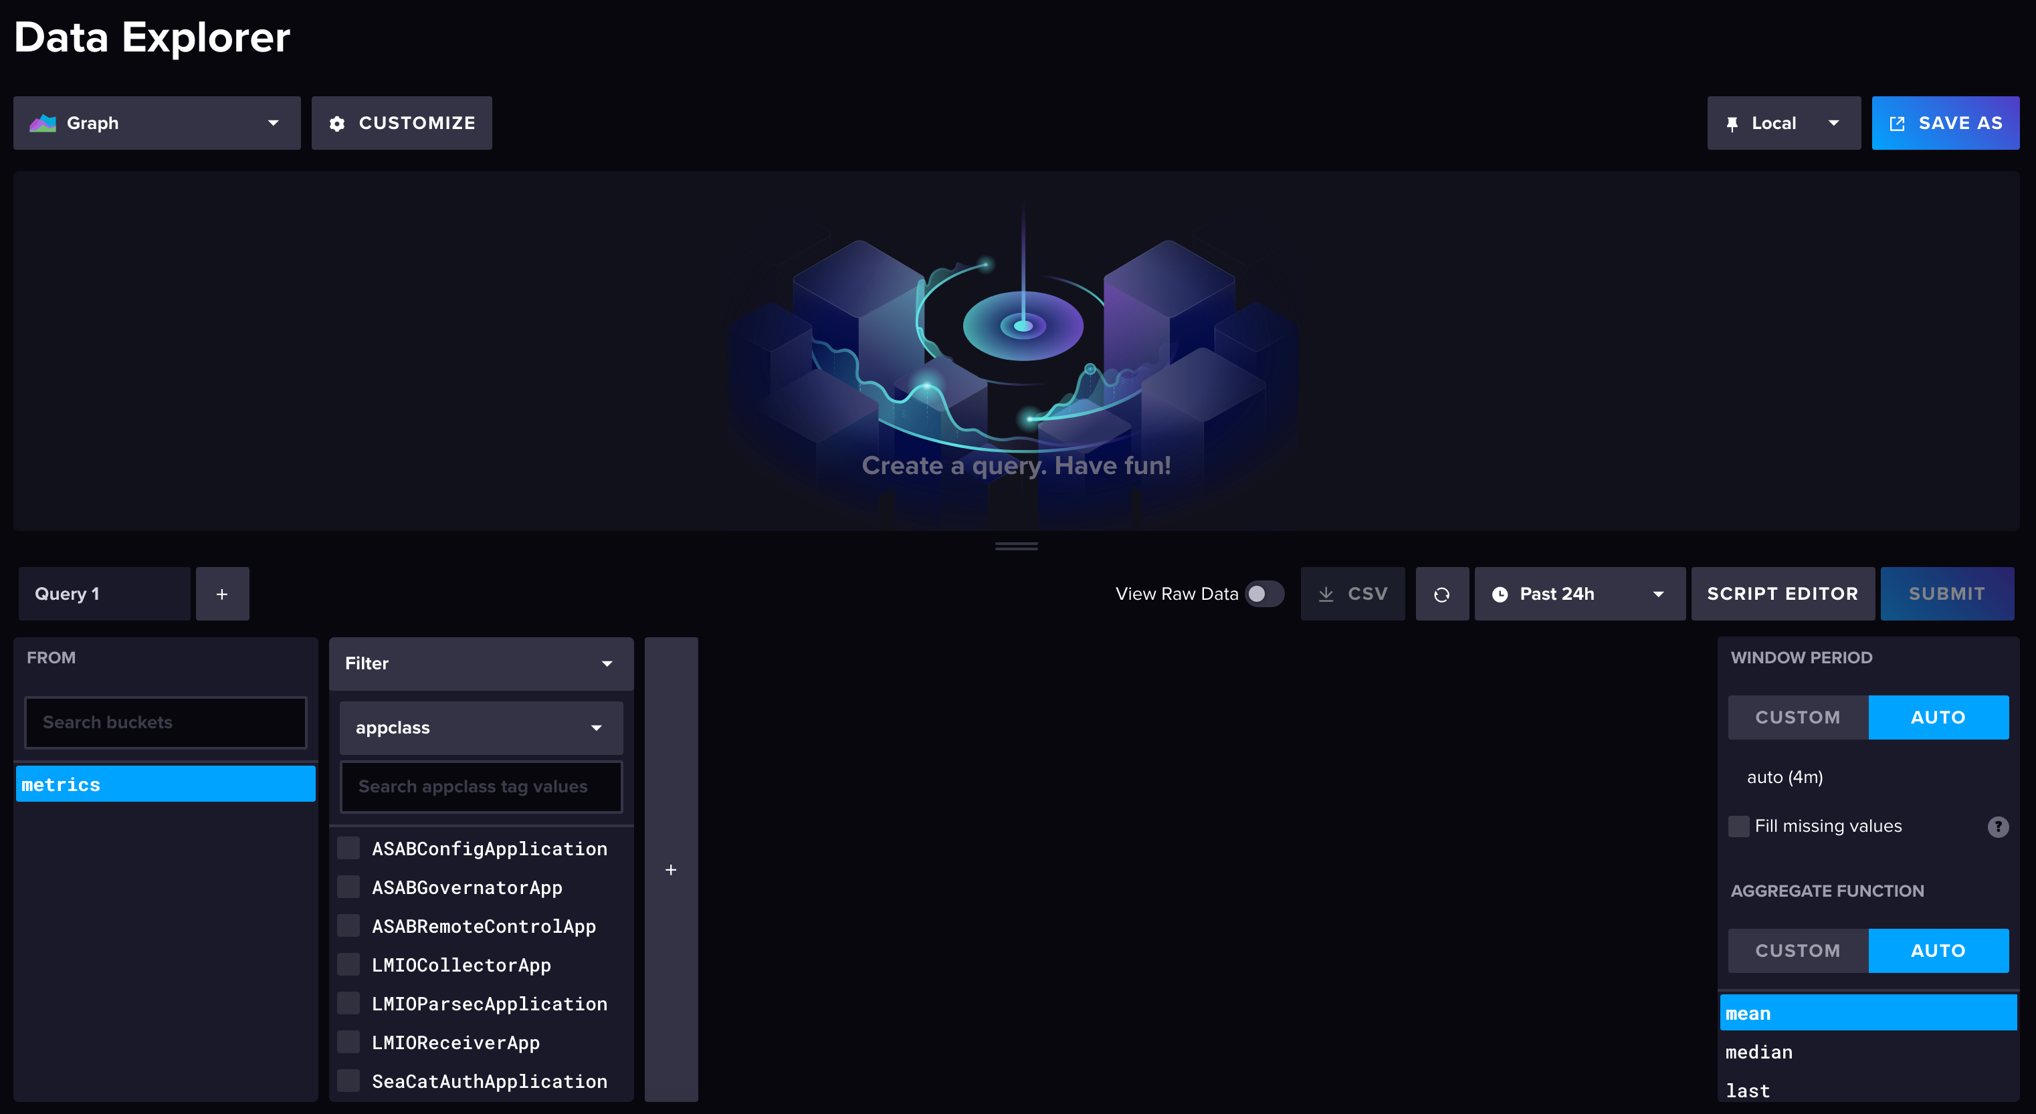Image resolution: width=2036 pixels, height=1114 pixels.
Task: Open the appclass tag key dropdown
Action: point(480,728)
